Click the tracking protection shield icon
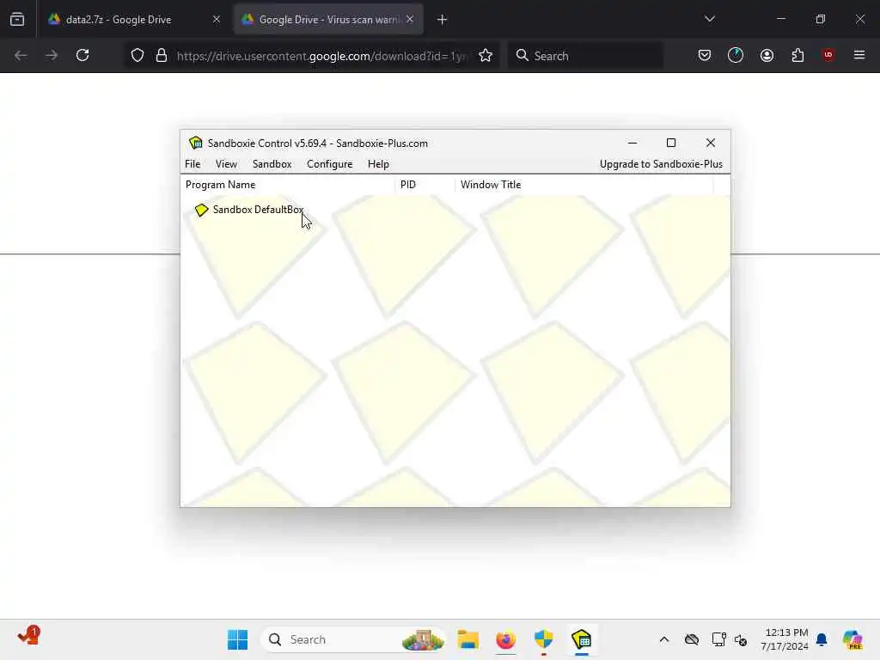 pyautogui.click(x=137, y=55)
